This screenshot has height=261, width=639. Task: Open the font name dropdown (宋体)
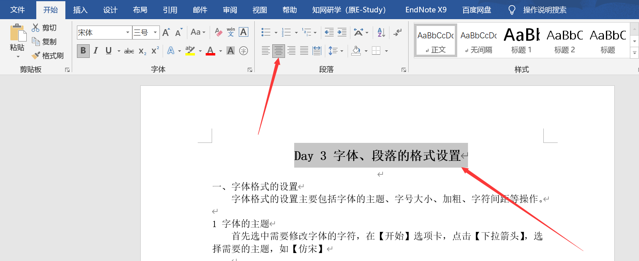[128, 33]
